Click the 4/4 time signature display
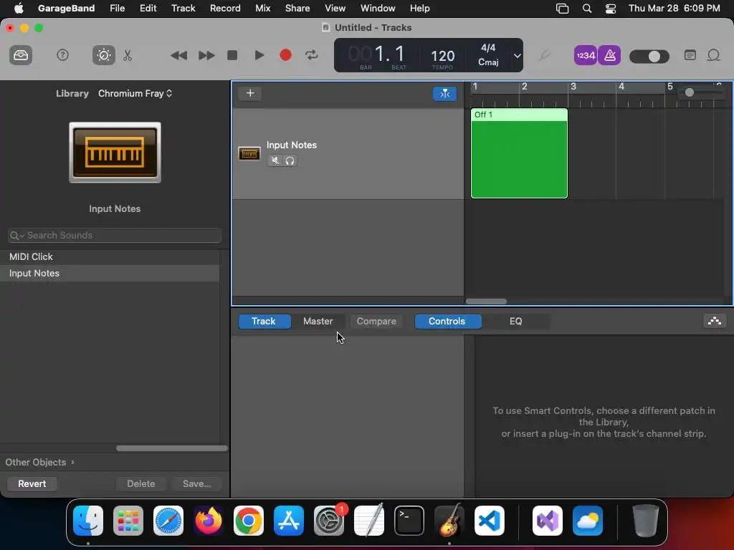The image size is (734, 550). click(487, 48)
